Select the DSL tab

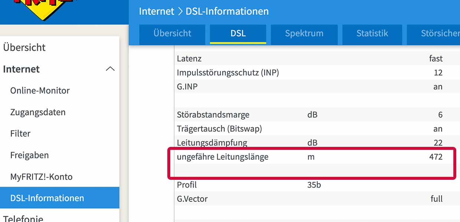click(x=238, y=33)
